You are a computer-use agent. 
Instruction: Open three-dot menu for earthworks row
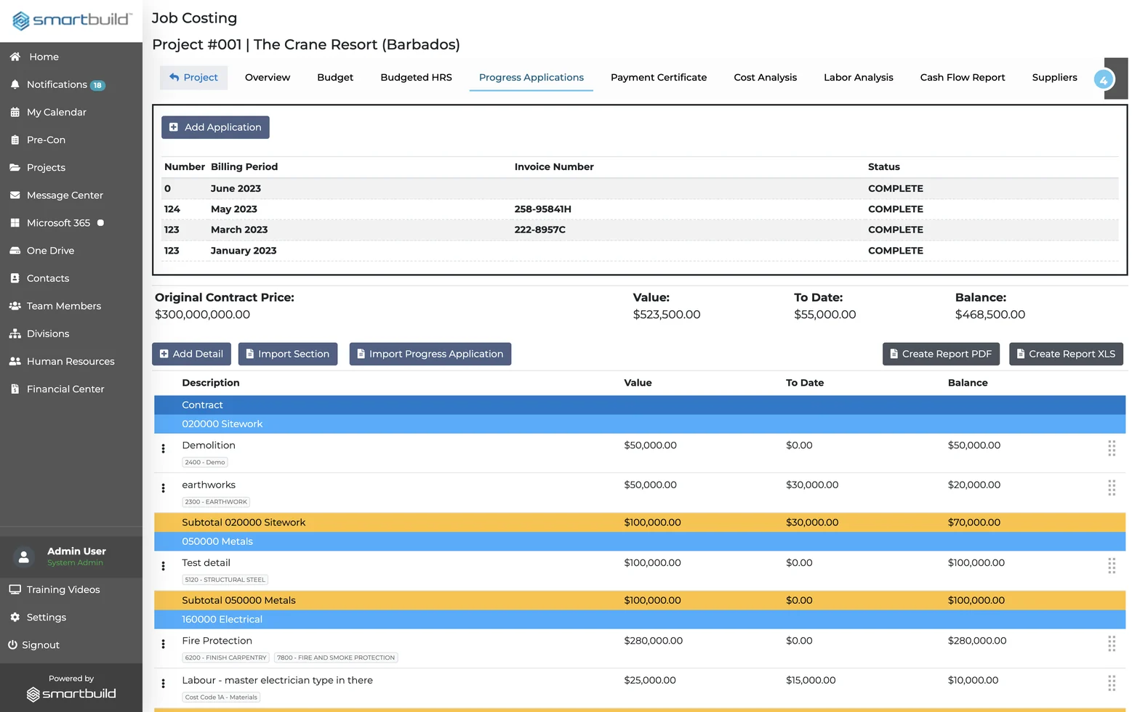(x=163, y=488)
